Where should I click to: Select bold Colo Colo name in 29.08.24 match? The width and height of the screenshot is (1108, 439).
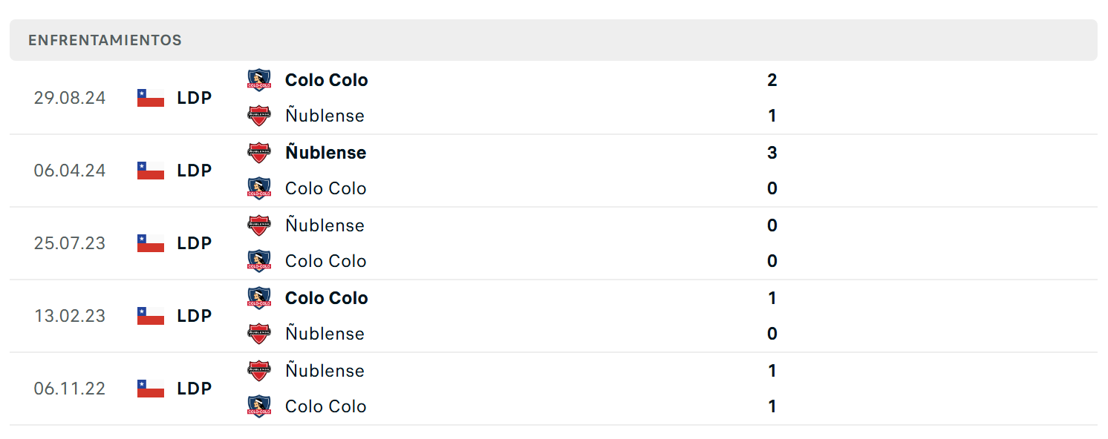coord(326,80)
